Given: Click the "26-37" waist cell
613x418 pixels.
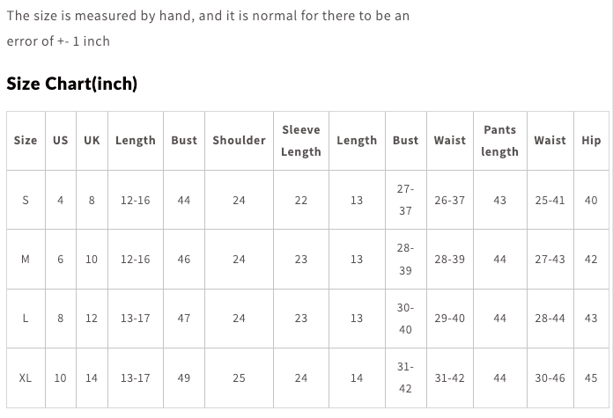Looking at the screenshot, I should pyautogui.click(x=449, y=200).
